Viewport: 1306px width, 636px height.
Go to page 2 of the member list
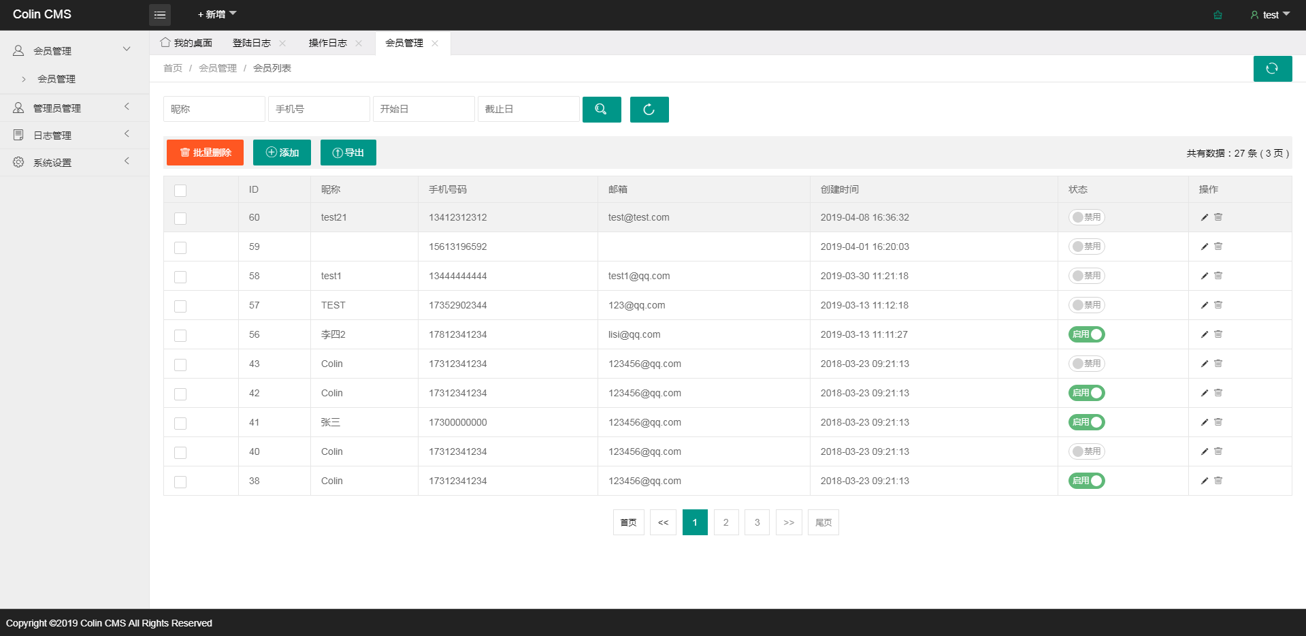(726, 522)
